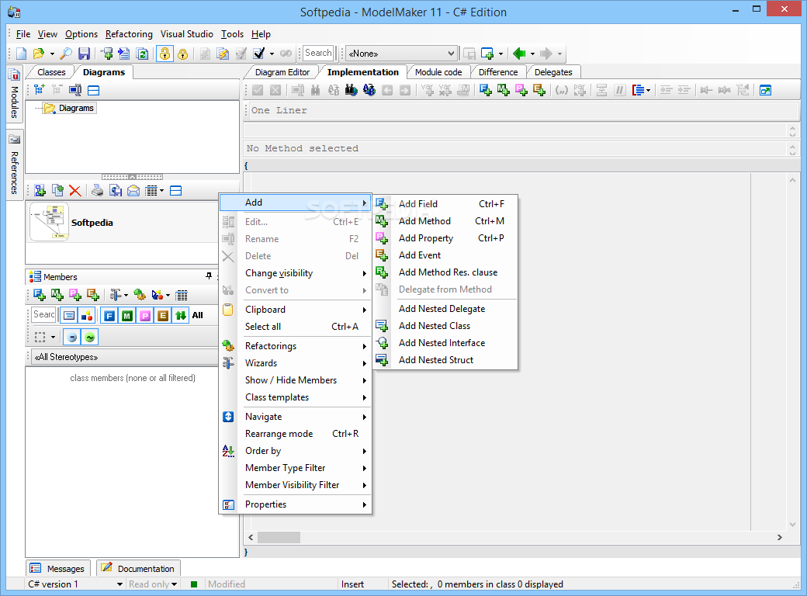Screen dimensions: 807x596
Task: Click Add Field icon in Implementation toolbar
Action: (485, 90)
